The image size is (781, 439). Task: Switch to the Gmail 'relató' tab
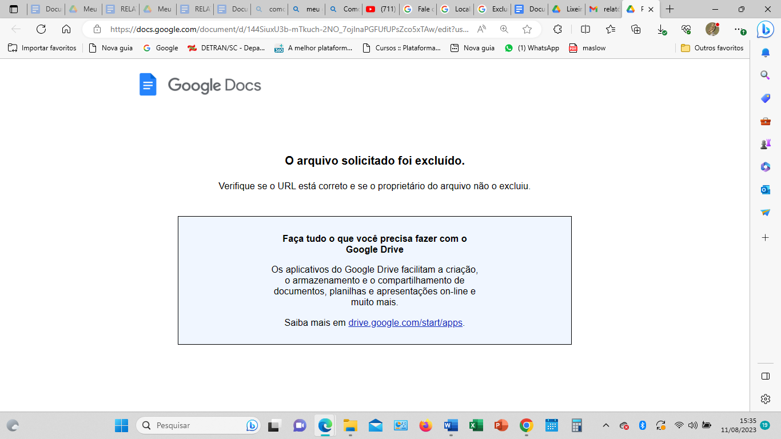604,9
